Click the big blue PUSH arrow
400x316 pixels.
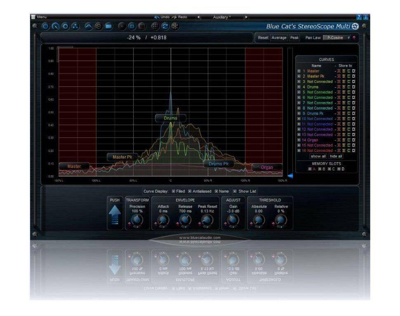pyautogui.click(x=115, y=215)
